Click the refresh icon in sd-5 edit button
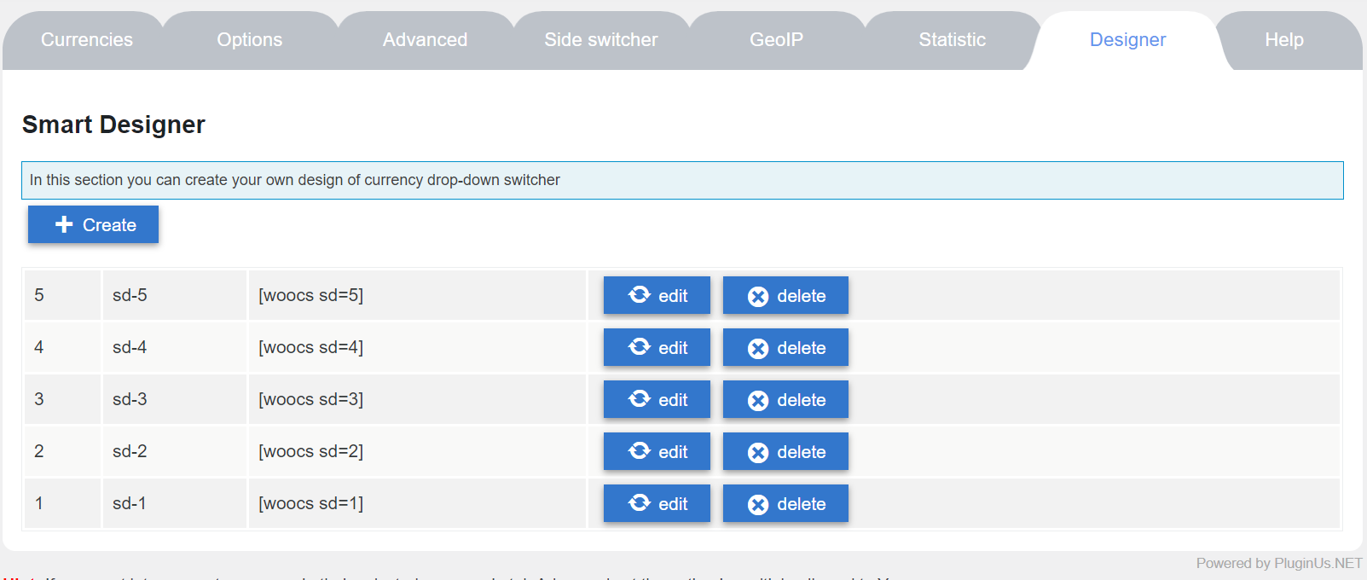Screen dimensions: 1367x580 (640, 294)
